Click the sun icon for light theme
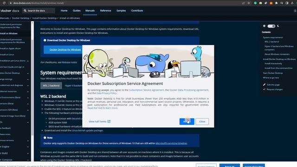The height and width of the screenshot is (167, 297). [x=264, y=26]
